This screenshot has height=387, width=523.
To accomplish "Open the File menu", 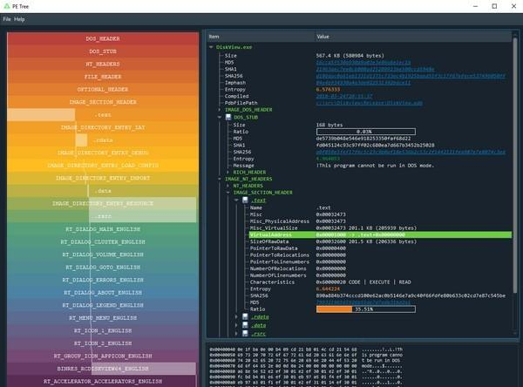I will (7, 18).
